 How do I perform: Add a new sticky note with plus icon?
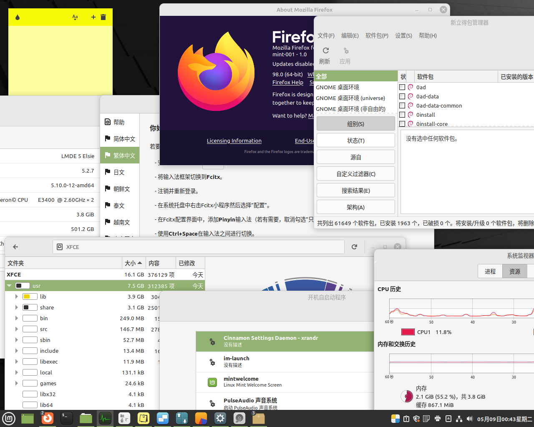coord(93,17)
